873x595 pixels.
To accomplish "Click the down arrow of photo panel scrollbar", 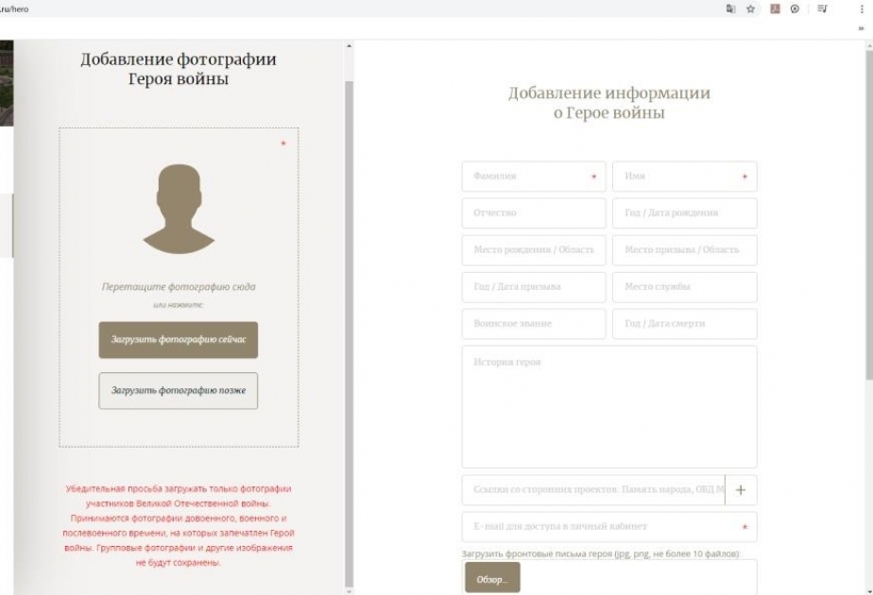I will (x=349, y=591).
